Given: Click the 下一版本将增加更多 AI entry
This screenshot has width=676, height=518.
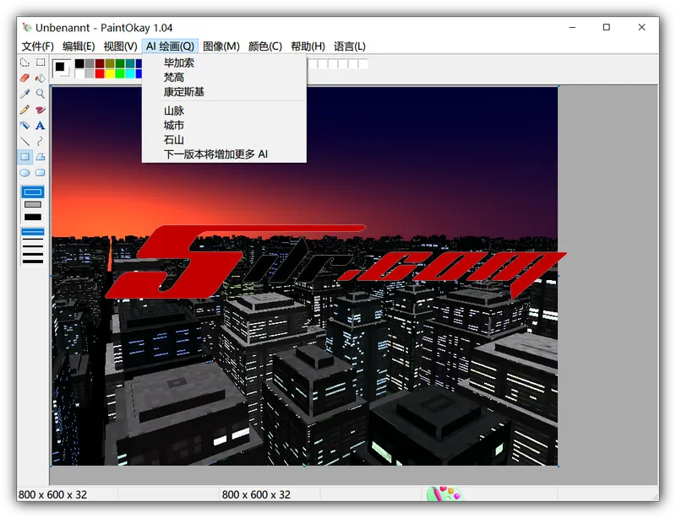Looking at the screenshot, I should tap(224, 154).
